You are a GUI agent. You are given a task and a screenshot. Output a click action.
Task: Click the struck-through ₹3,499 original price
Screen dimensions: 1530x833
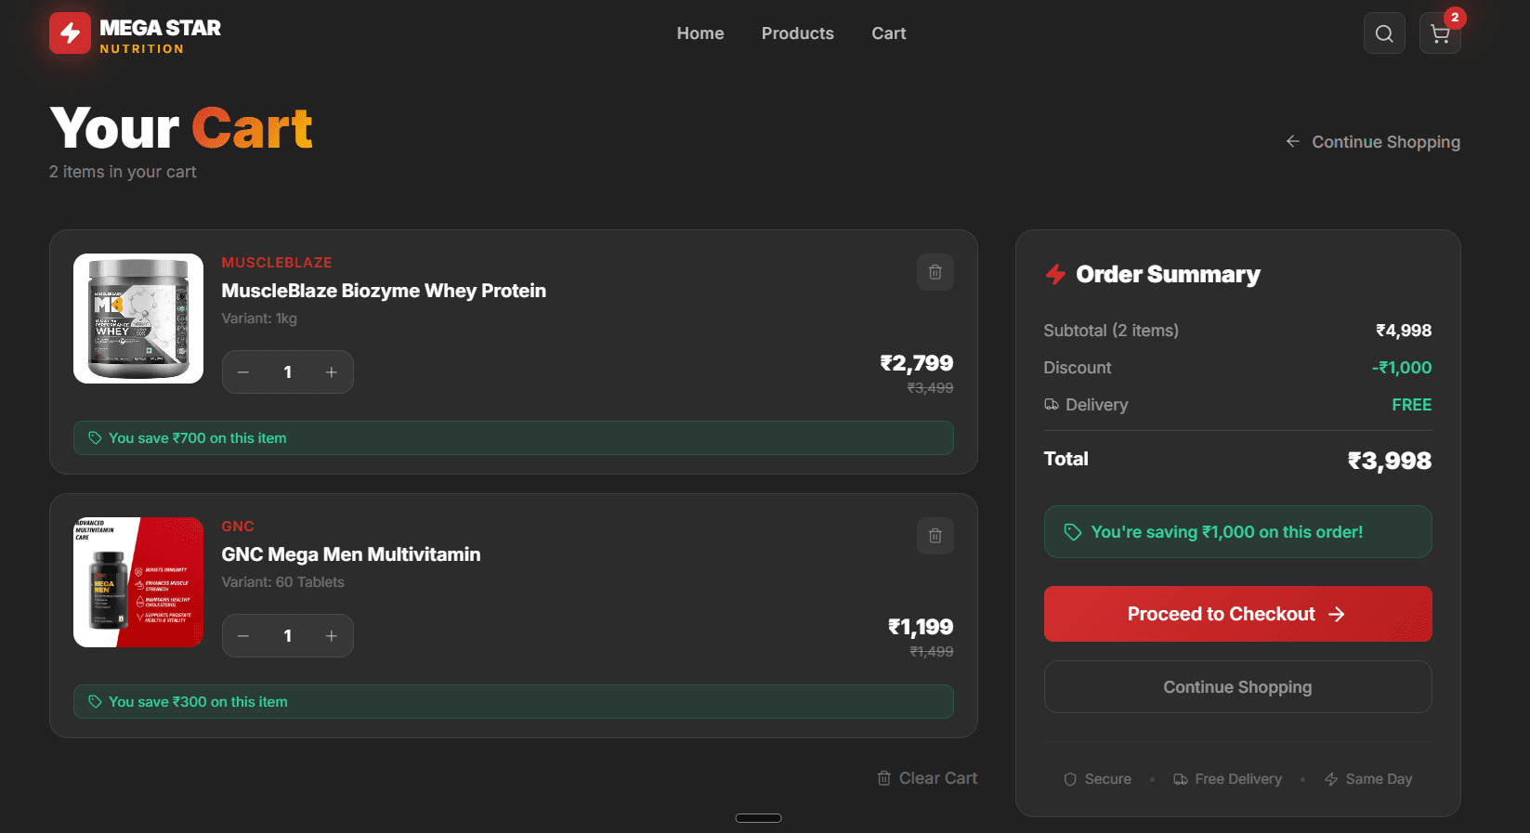[x=931, y=388]
